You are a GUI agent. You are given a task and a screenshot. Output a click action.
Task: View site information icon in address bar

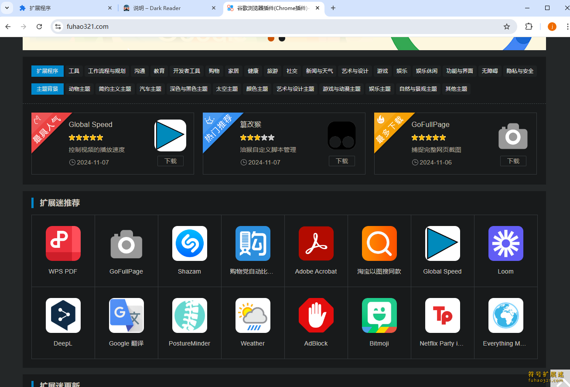point(58,27)
